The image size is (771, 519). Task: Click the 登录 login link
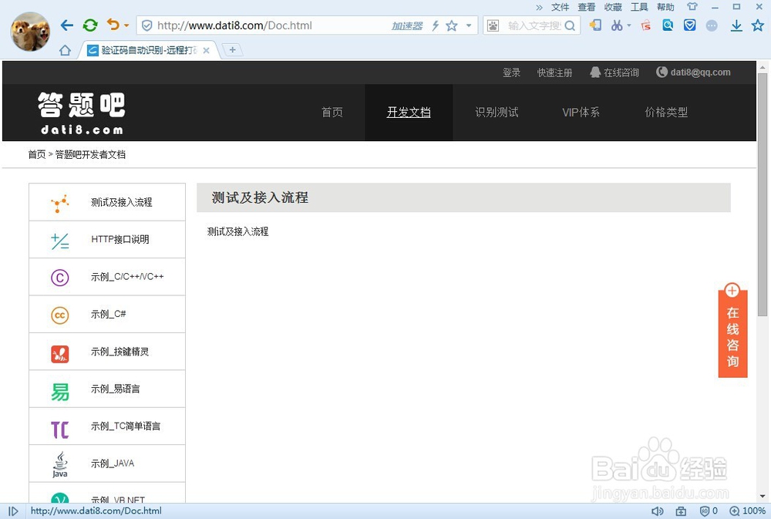pyautogui.click(x=511, y=72)
